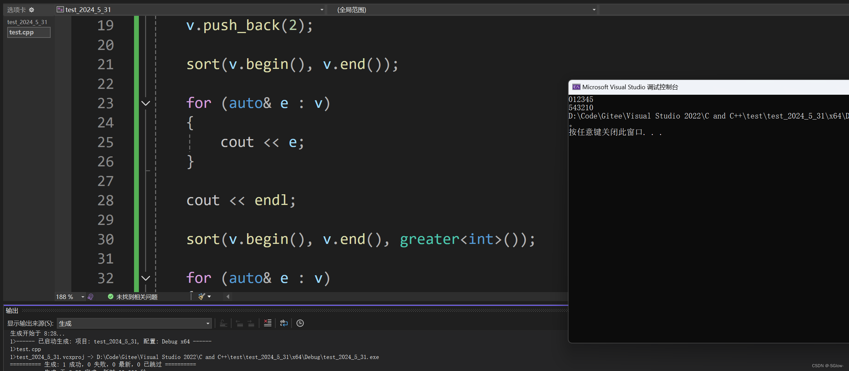849x371 pixels.
Task: Collapse the for loop at line 32
Action: (x=145, y=278)
